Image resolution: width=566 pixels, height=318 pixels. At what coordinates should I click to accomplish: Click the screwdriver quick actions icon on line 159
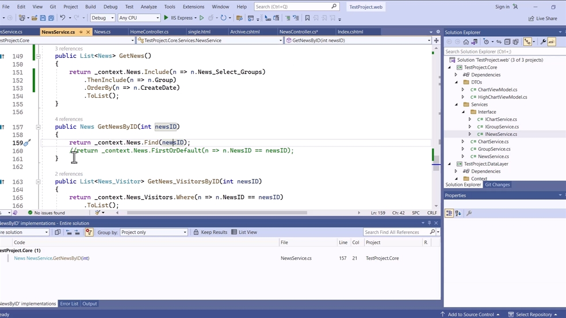(x=27, y=143)
